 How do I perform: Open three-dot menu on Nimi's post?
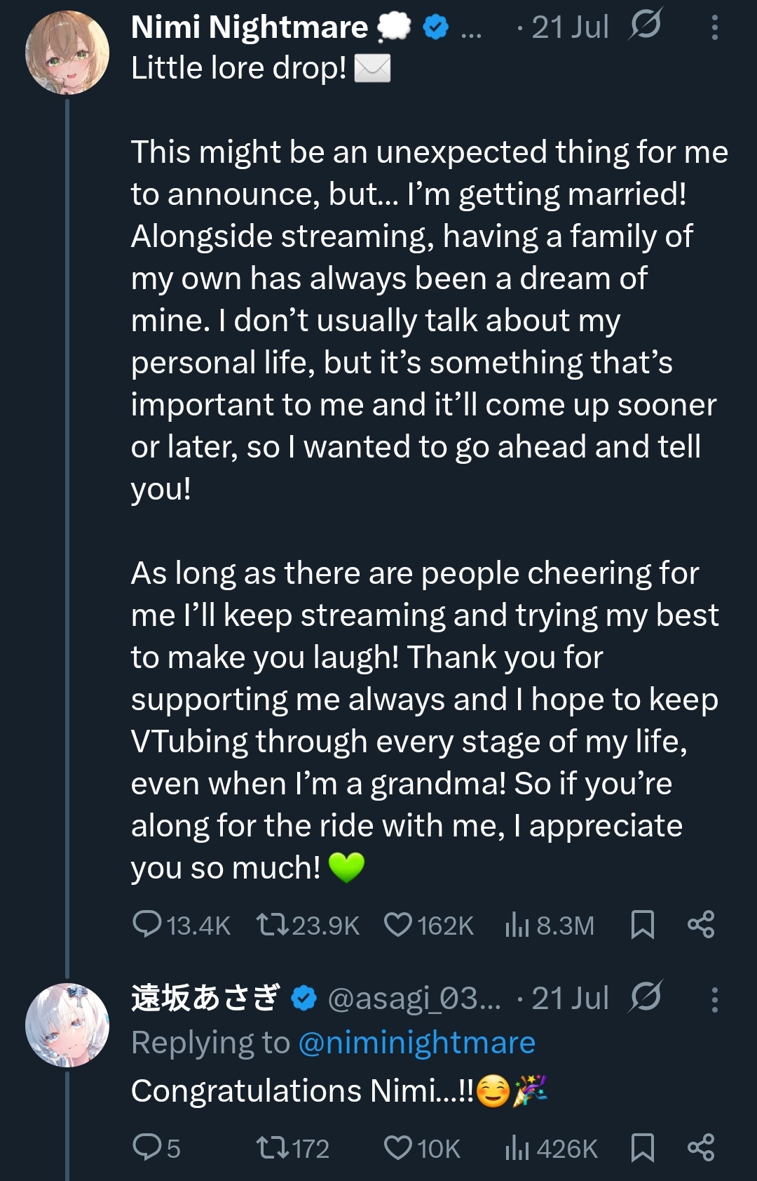click(714, 28)
